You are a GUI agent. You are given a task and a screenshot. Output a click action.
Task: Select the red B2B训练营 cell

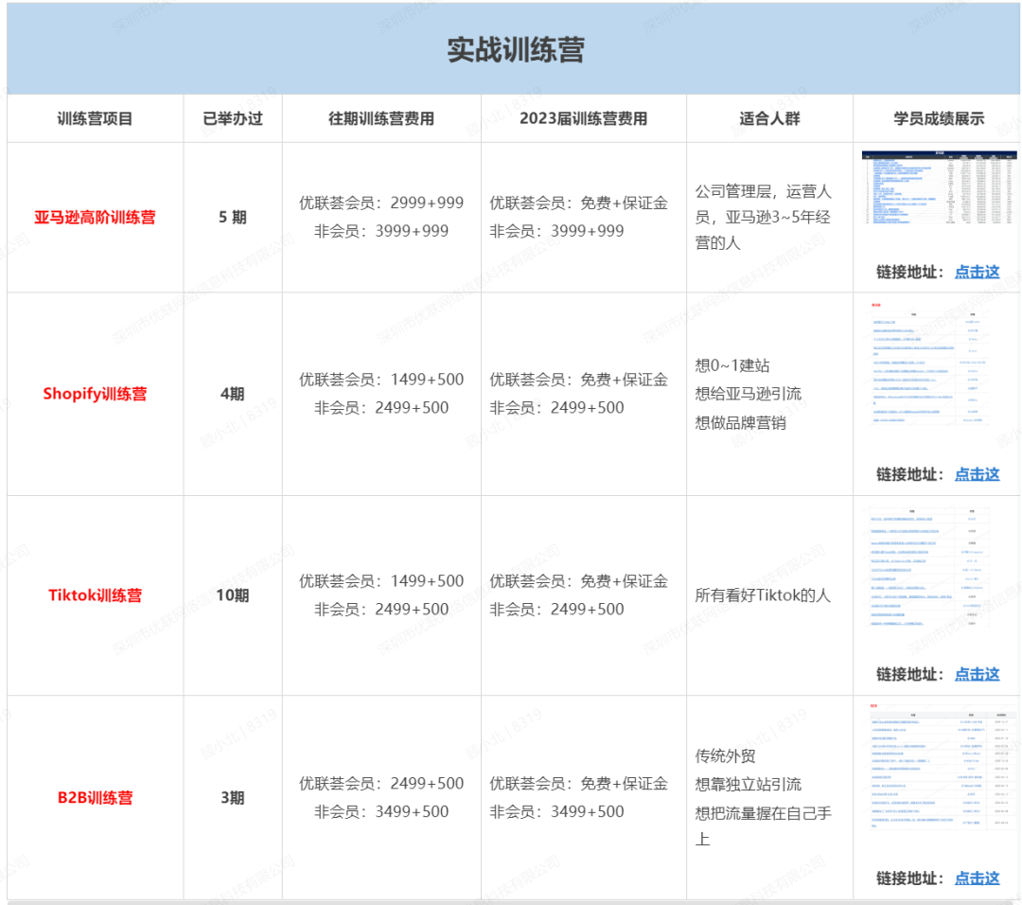click(x=96, y=798)
